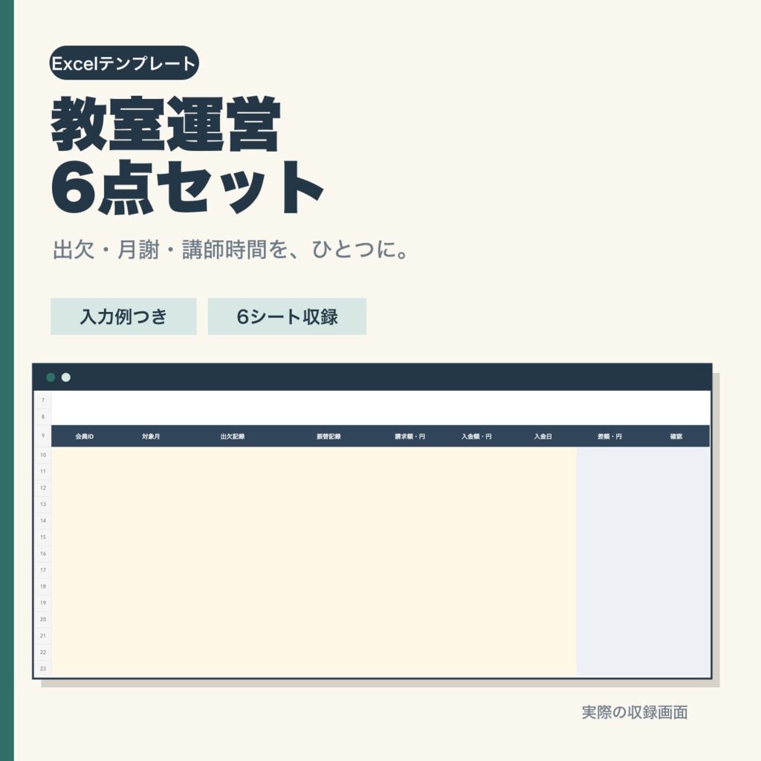761x761 pixels.
Task: Select the 対象月 column header
Action: click(151, 436)
